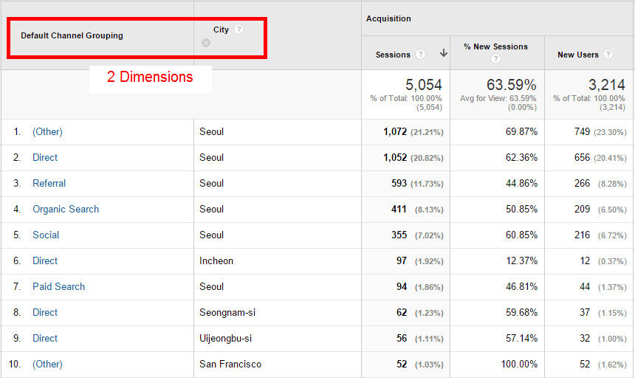The height and width of the screenshot is (380, 635).
Task: Open the Direct link in the Incheon row
Action: click(45, 261)
